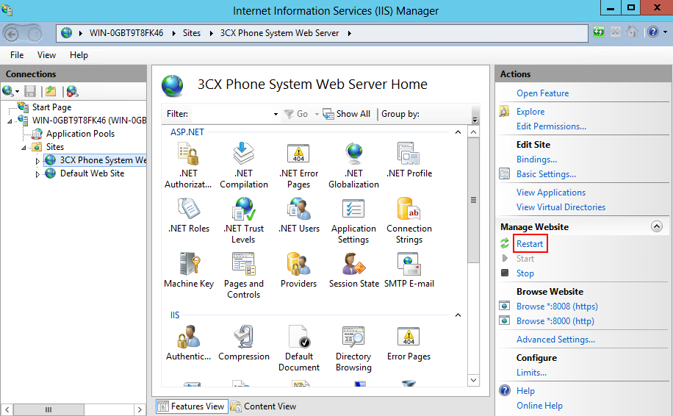Click the Up folder icon in Connections toolbar
Screen dimensions: 673x416
click(51, 91)
